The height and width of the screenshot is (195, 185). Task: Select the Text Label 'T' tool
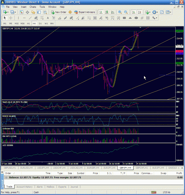pyautogui.click(x=54, y=18)
